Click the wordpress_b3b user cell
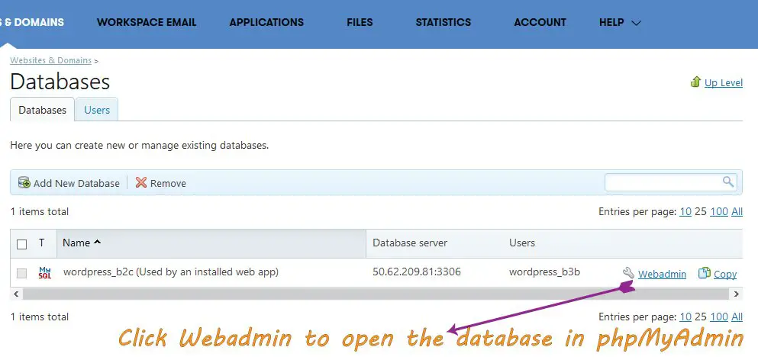Image resolution: width=758 pixels, height=360 pixels. coord(544,272)
